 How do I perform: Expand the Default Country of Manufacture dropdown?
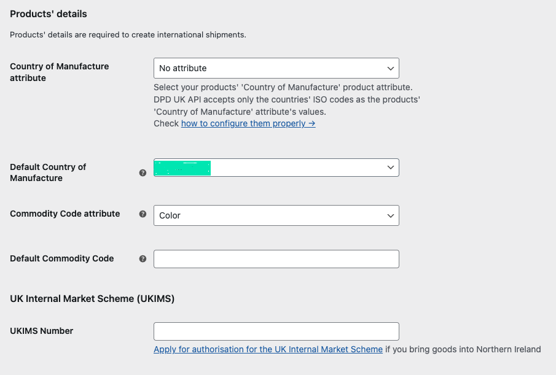point(276,167)
